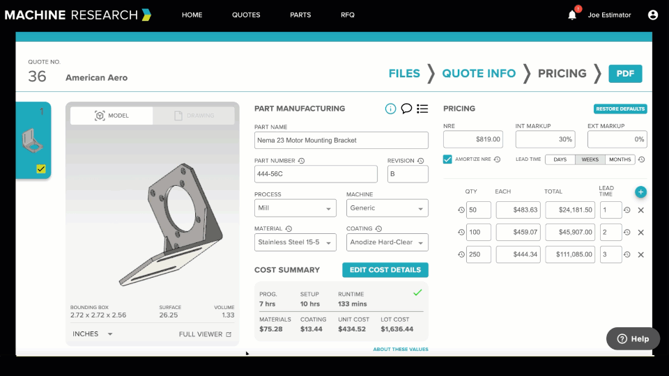Open the part comments speech bubble
Viewport: 669px width, 376px height.
(x=406, y=109)
